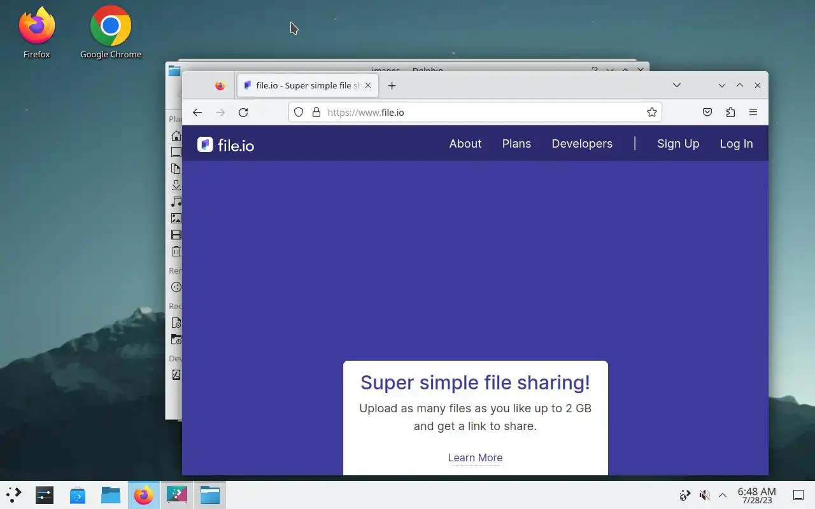Viewport: 815px width, 509px height.
Task: Save page to Pocket
Action: pyautogui.click(x=707, y=113)
